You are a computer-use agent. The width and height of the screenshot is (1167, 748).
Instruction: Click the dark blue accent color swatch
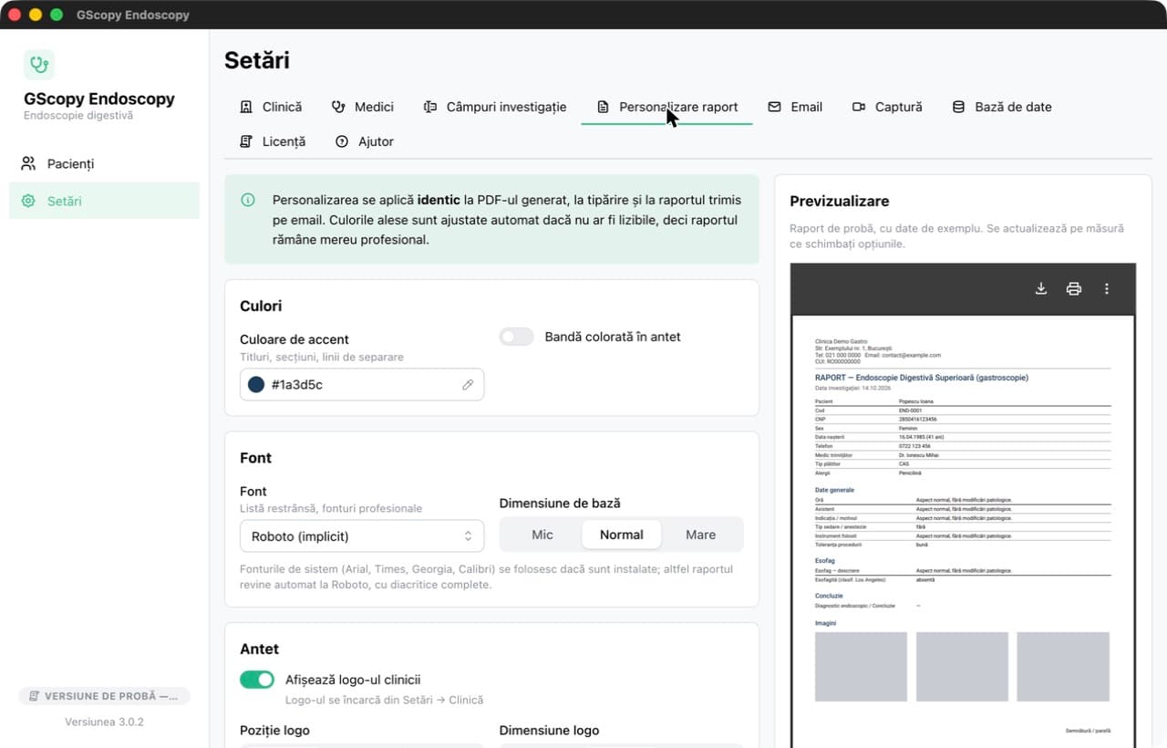pyautogui.click(x=256, y=385)
